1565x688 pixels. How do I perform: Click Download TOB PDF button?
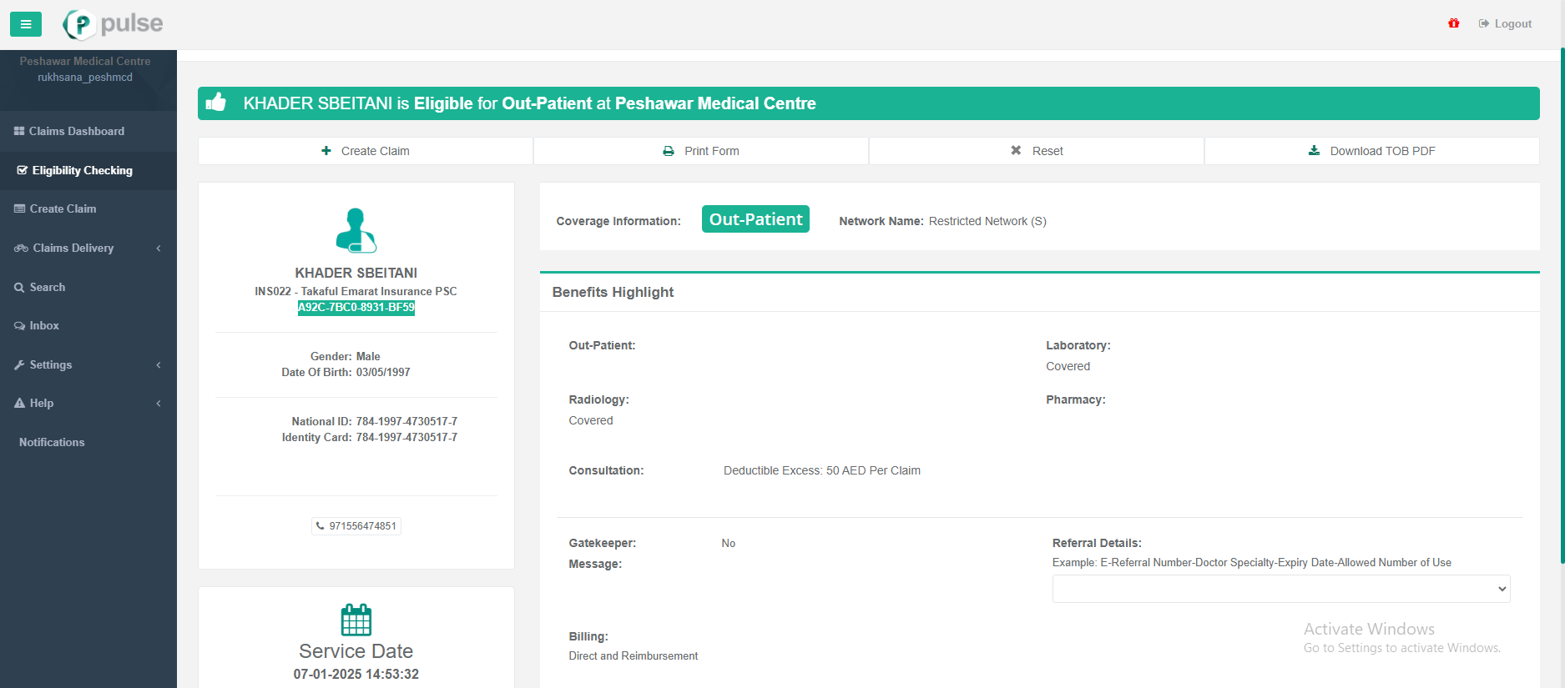coord(1371,151)
